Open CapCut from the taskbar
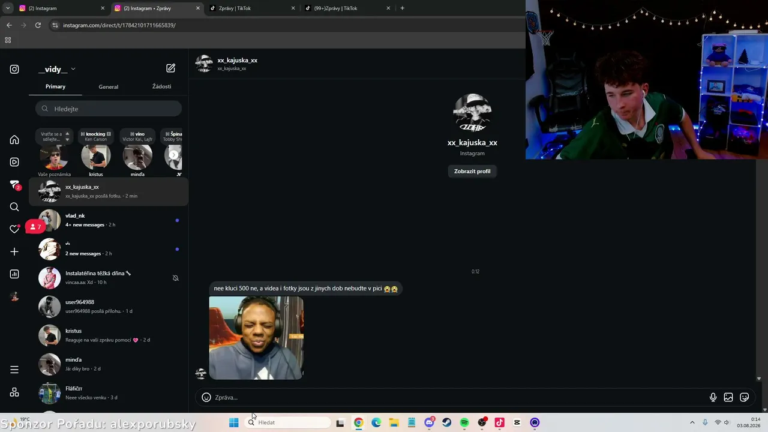Image resolution: width=768 pixels, height=432 pixels. [517, 422]
